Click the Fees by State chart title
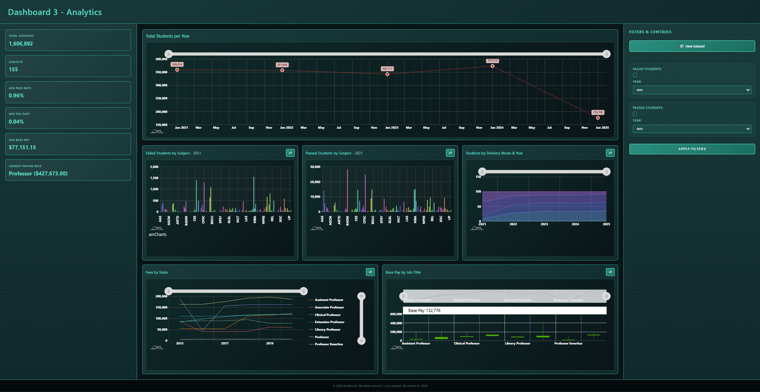Screen dimensions: 760x392 pos(156,272)
